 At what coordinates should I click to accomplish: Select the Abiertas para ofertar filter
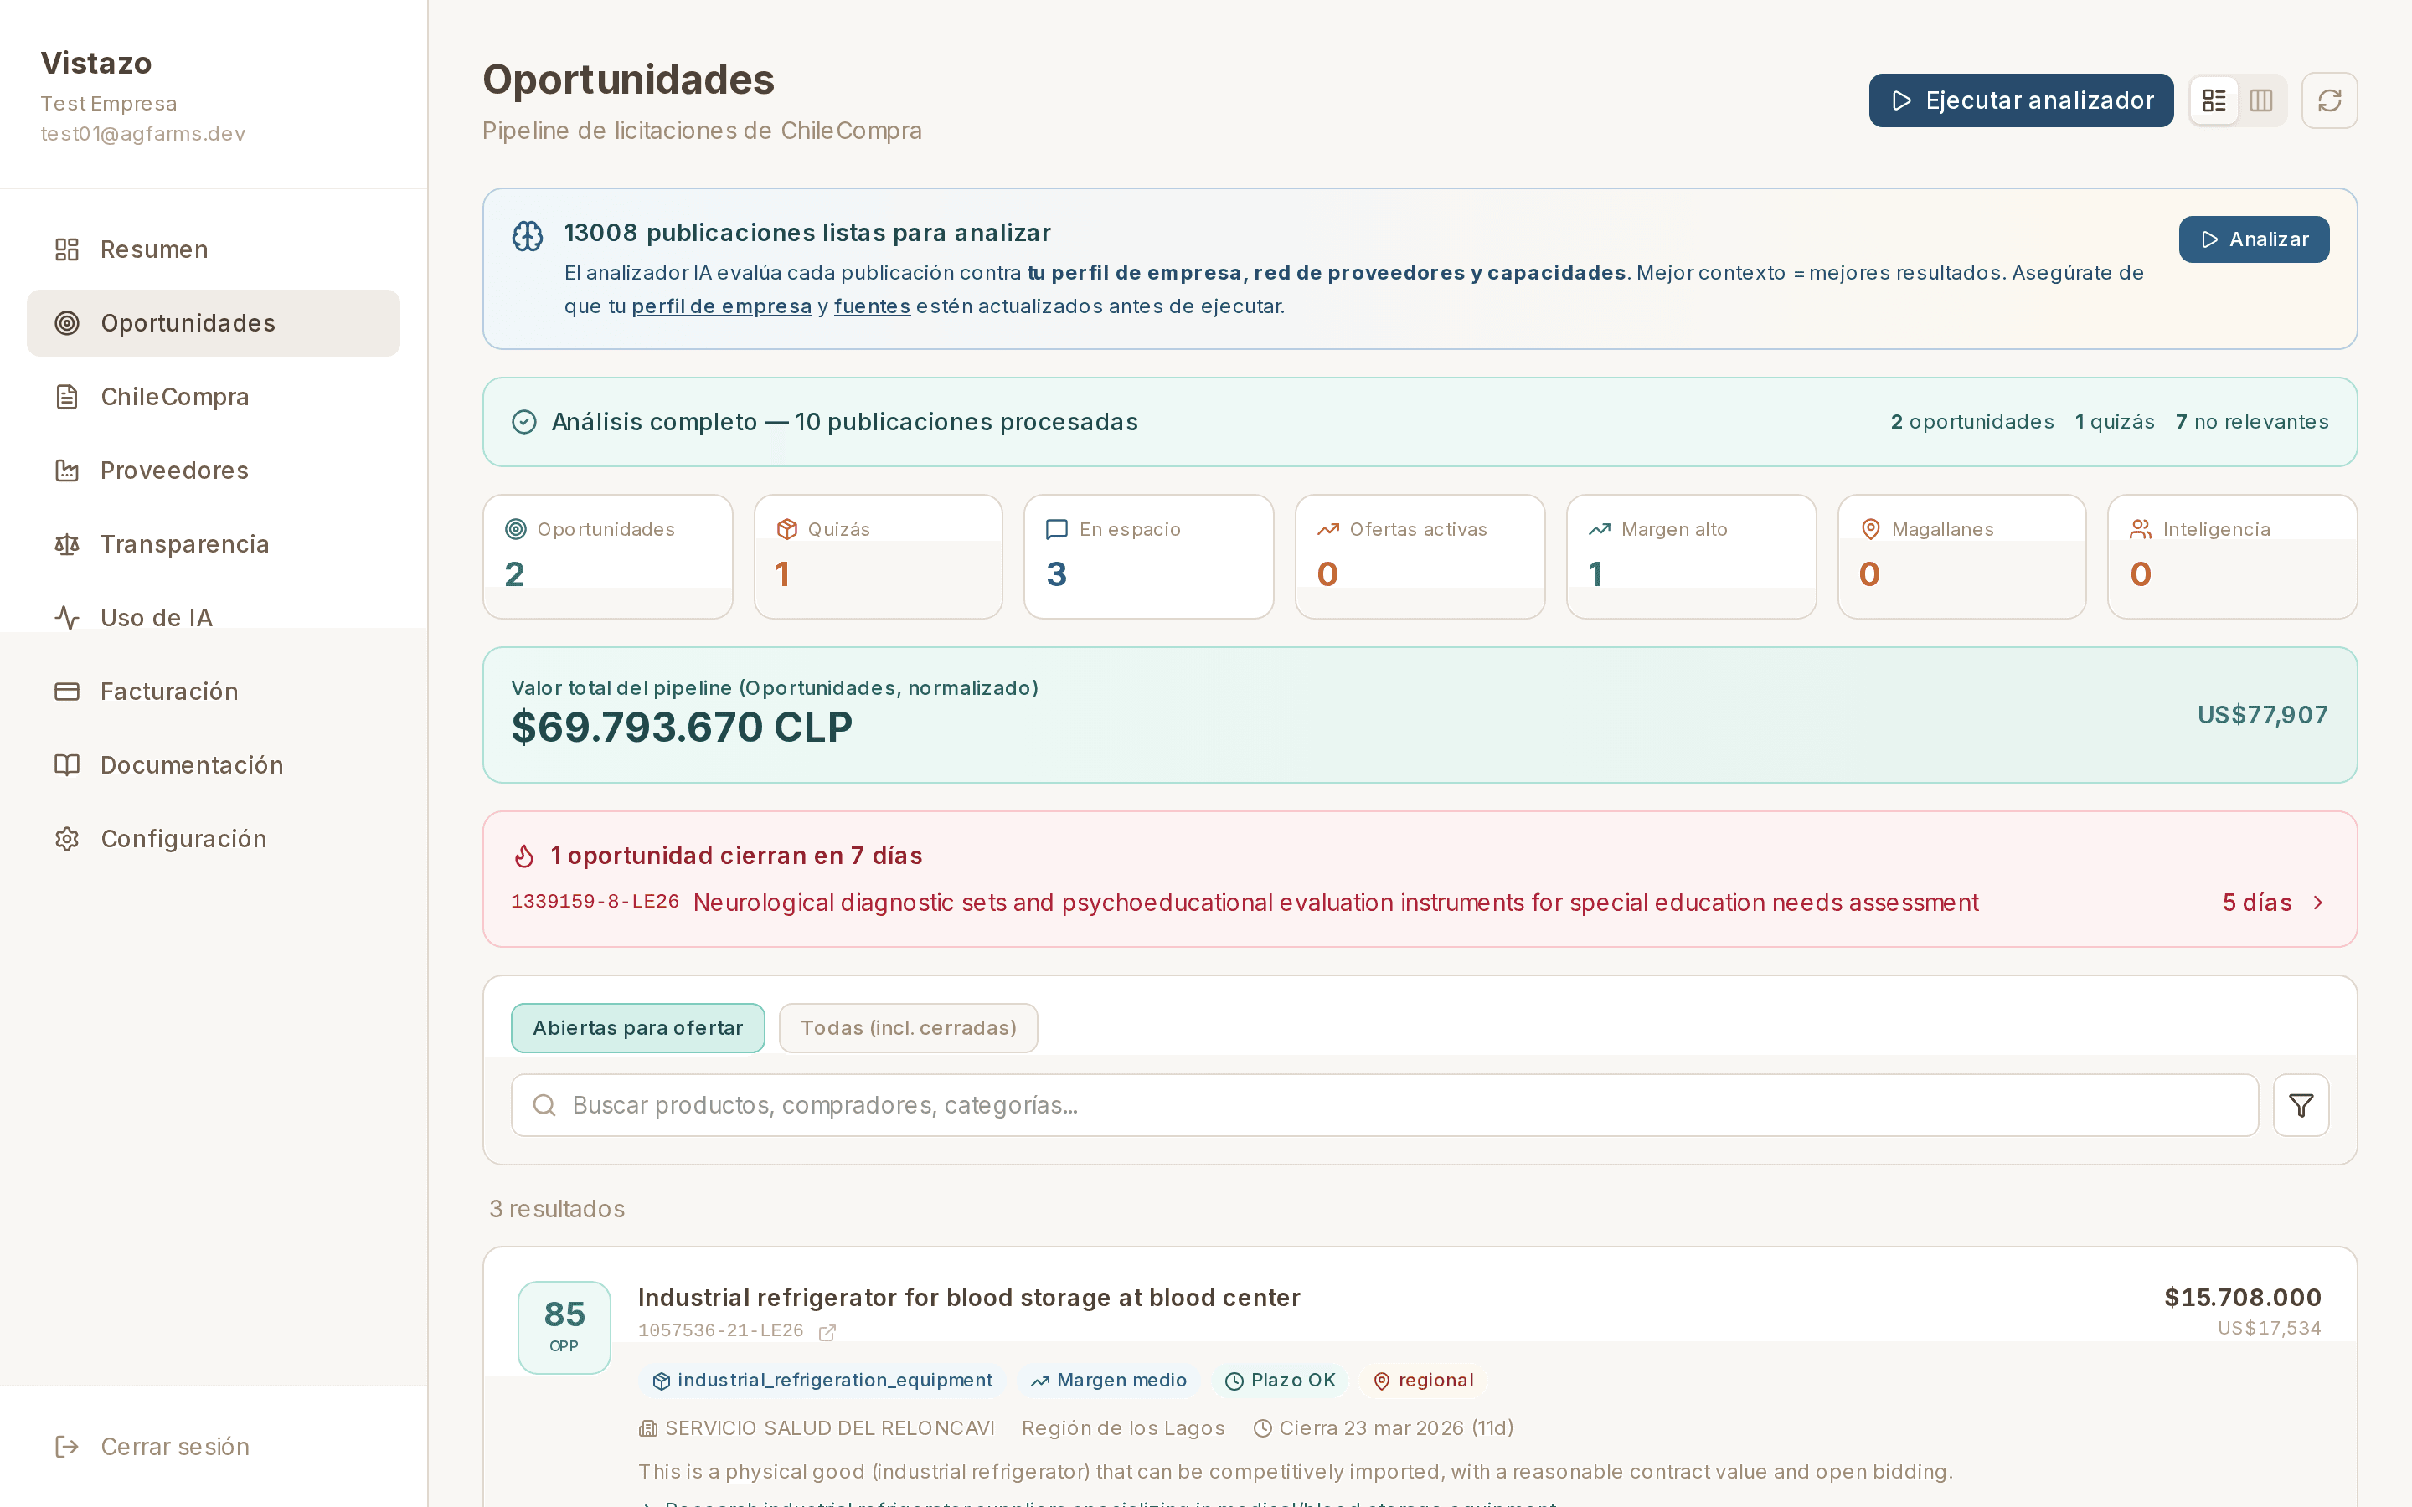pyautogui.click(x=636, y=1027)
